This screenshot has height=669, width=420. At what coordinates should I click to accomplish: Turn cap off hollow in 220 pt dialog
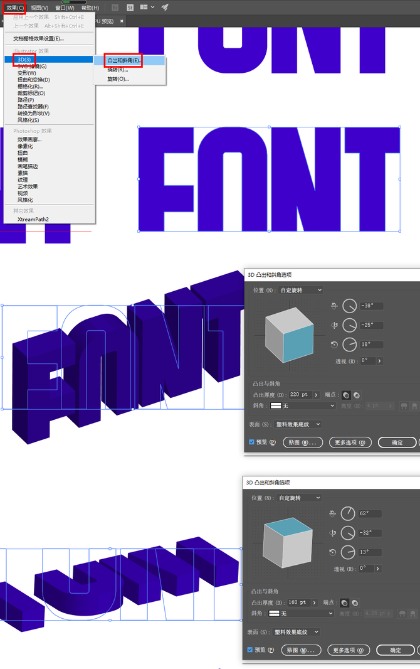357,395
